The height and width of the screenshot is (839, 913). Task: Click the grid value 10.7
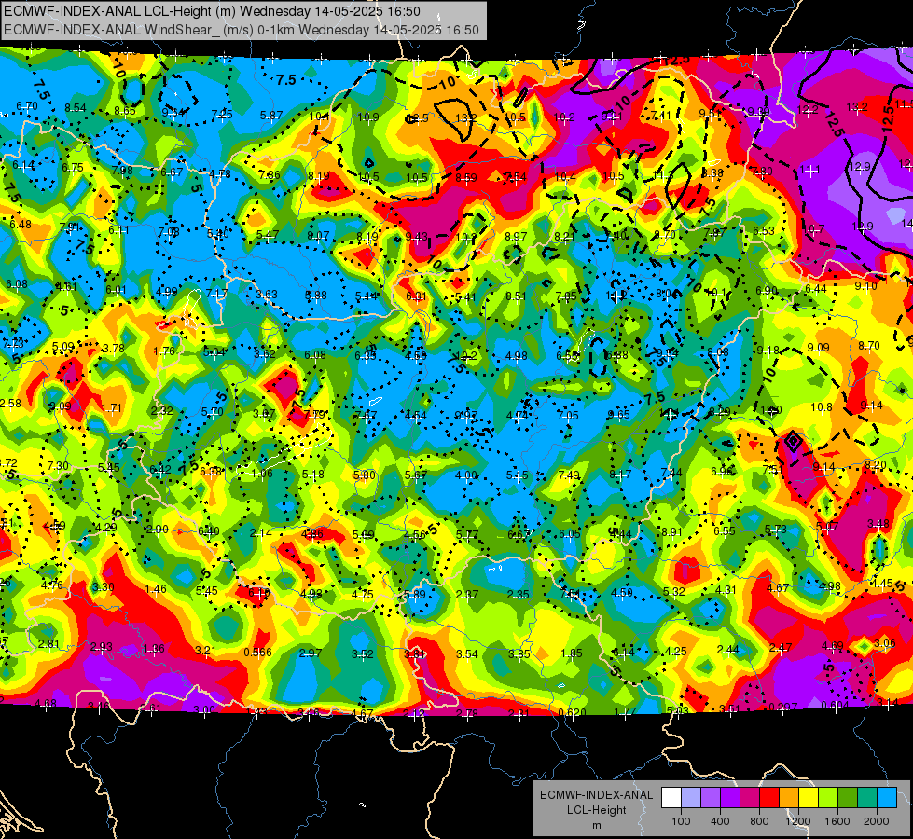click(813, 228)
